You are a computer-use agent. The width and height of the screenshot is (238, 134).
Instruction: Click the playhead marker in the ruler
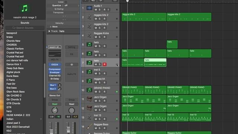tap(127, 1)
